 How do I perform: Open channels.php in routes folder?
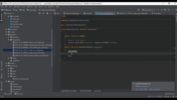[16, 87]
